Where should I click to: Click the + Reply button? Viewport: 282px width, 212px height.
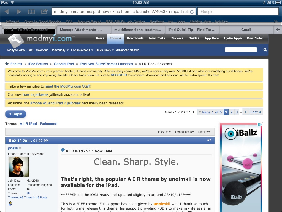16,114
